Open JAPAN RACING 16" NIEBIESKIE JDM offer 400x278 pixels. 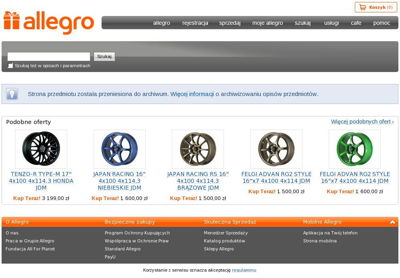coord(119,181)
